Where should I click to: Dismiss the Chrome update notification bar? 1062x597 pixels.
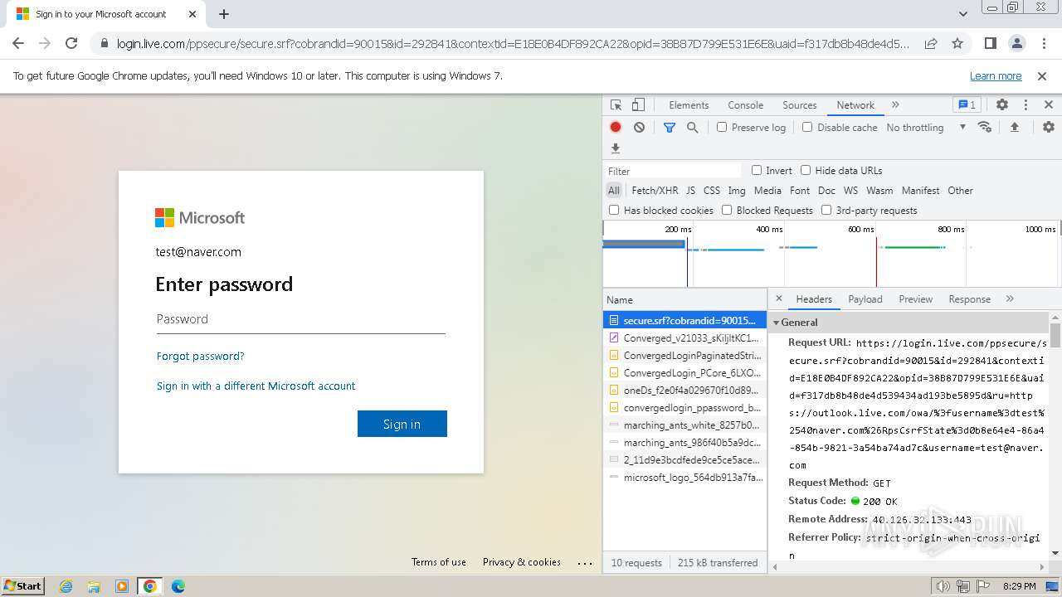1042,75
